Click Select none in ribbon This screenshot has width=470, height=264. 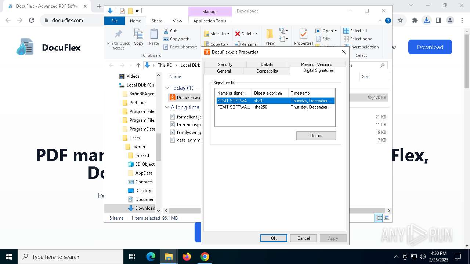point(358,39)
